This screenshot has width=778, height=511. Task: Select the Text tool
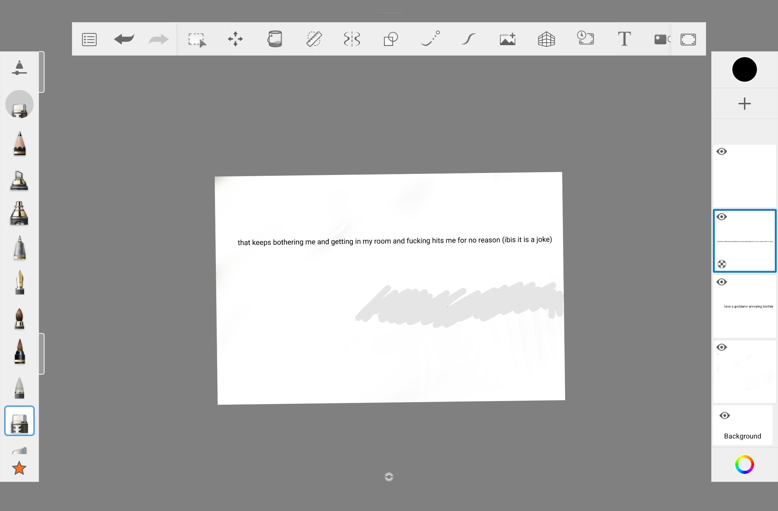tap(624, 39)
